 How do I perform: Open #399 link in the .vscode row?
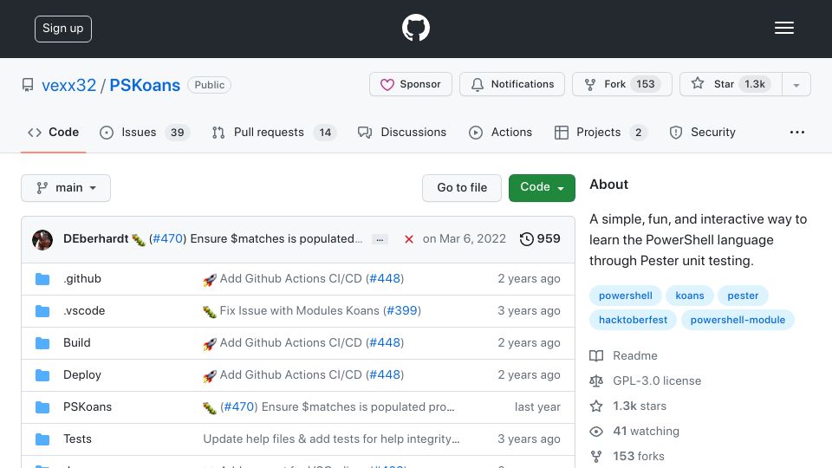[402, 310]
